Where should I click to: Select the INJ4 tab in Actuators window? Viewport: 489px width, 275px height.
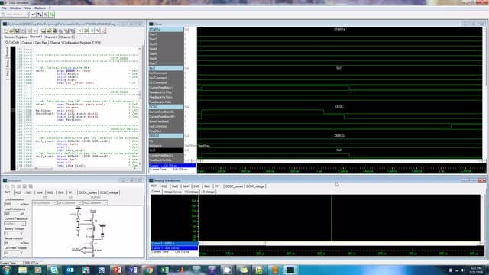40,192
